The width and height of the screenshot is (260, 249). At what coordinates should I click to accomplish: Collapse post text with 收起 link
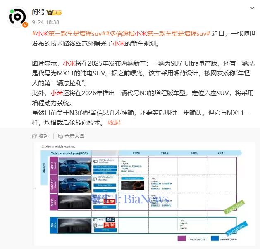coord(114,122)
